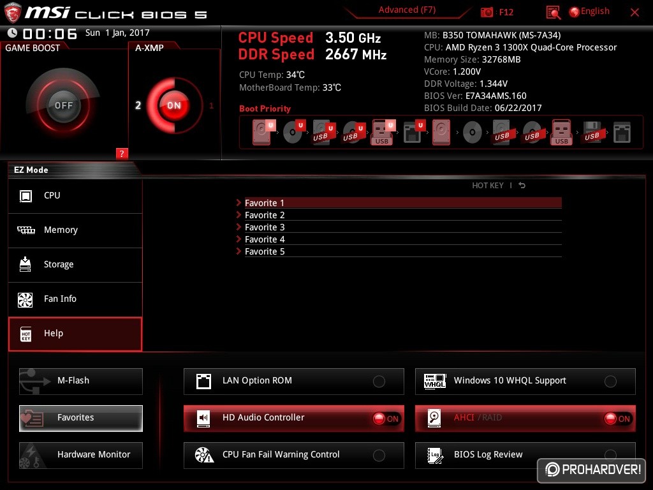Open the Storage section

click(75, 265)
